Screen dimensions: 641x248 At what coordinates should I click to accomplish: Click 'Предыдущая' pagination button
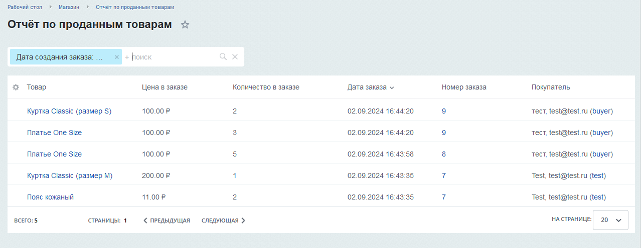click(167, 220)
